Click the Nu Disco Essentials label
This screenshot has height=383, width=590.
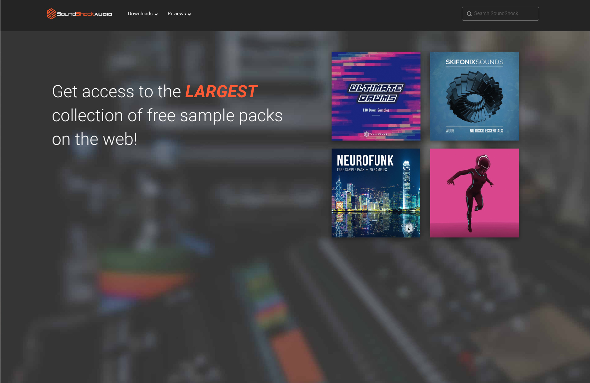486,131
